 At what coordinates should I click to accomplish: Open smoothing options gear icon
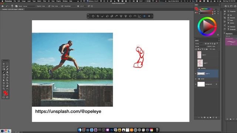(78, 6)
